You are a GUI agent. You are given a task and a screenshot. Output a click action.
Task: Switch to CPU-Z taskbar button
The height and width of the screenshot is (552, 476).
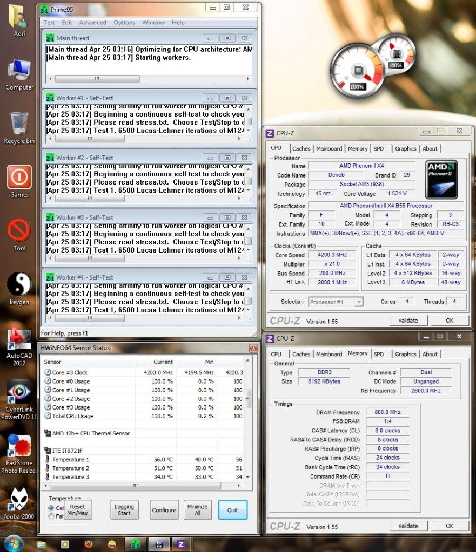click(x=181, y=544)
